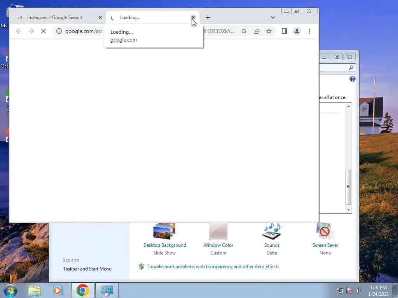View site information icon in address bar
This screenshot has width=398, height=298.
coord(59,31)
